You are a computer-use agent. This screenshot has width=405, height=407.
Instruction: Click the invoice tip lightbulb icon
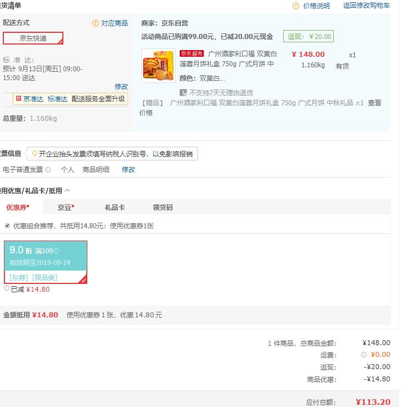[34, 154]
